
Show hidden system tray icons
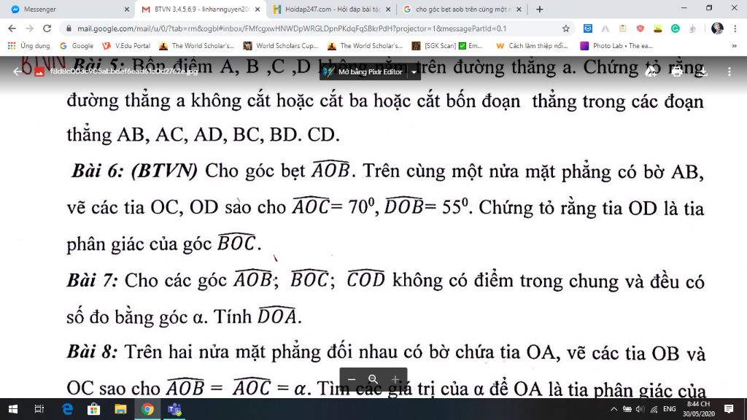point(614,409)
